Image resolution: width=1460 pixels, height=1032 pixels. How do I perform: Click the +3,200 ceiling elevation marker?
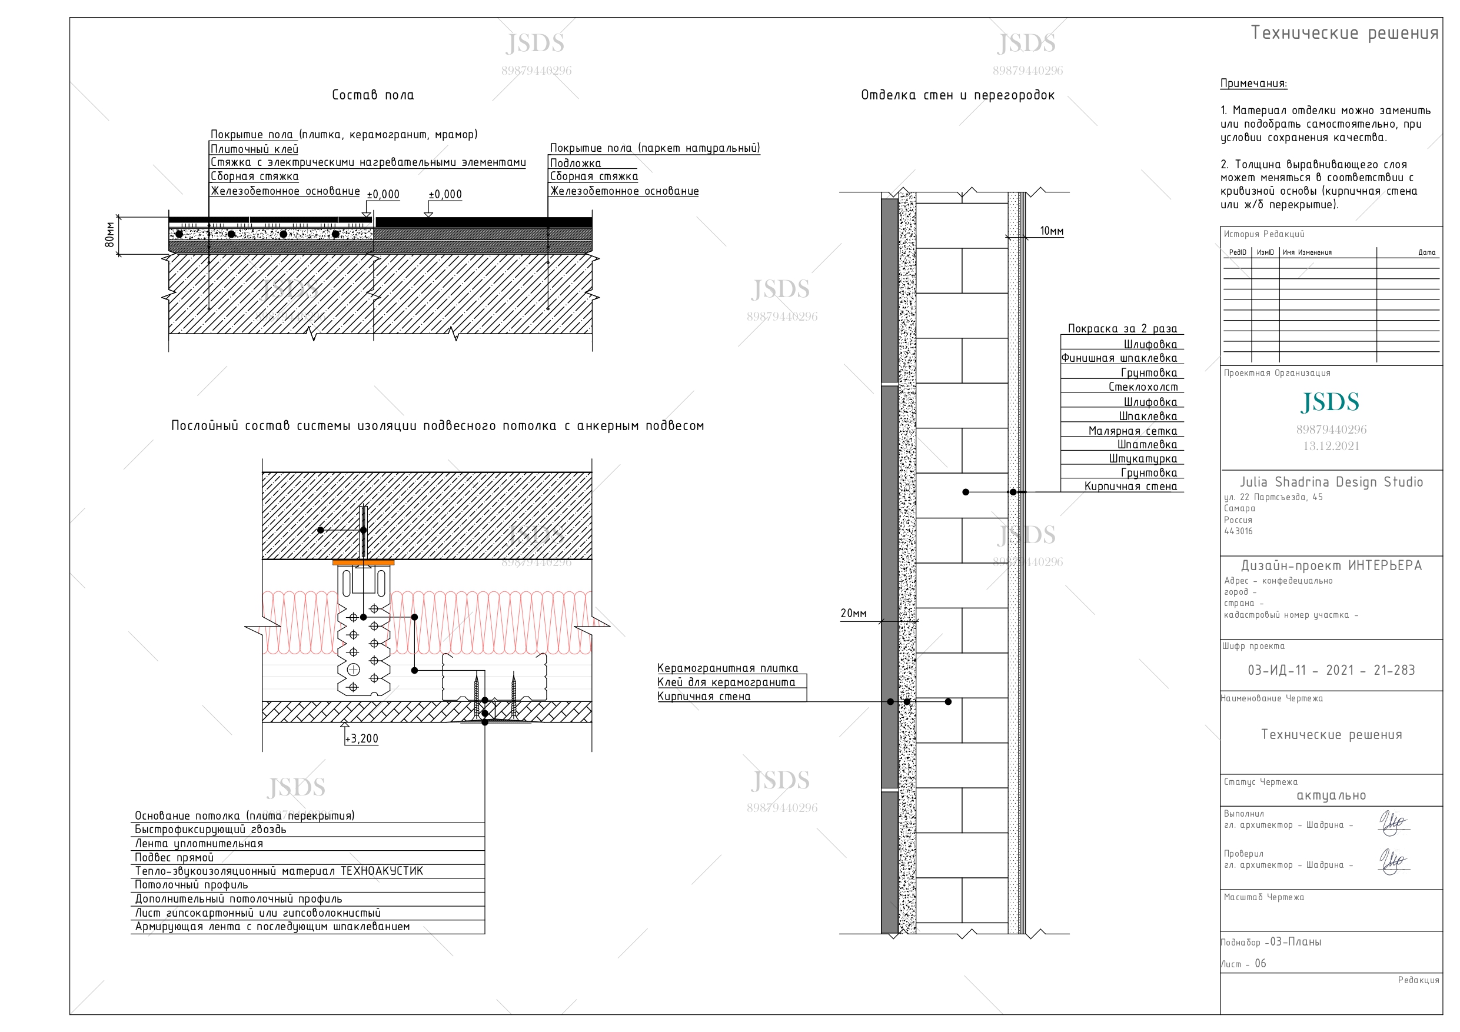coord(362,738)
